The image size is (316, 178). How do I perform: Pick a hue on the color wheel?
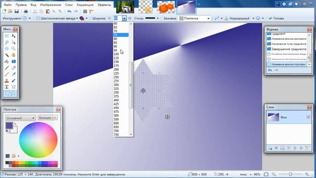pos(39,140)
